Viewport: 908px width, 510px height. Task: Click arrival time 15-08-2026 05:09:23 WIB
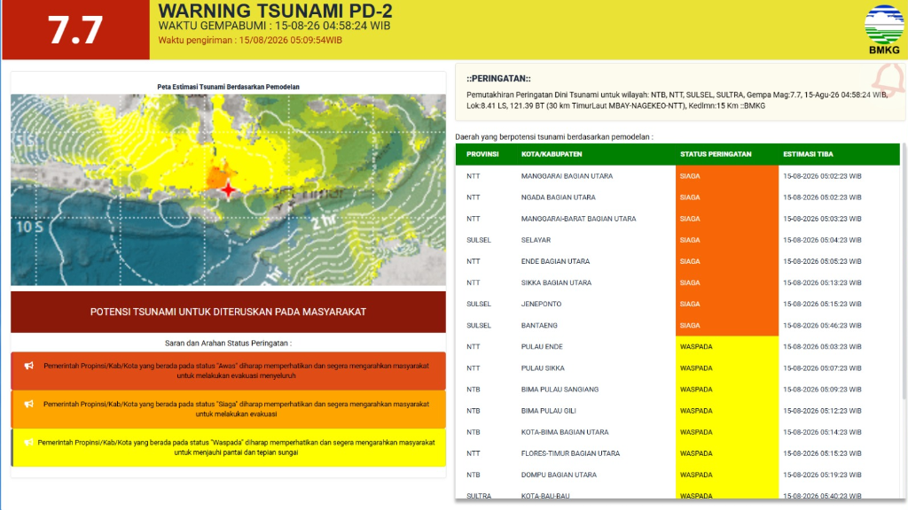click(822, 390)
